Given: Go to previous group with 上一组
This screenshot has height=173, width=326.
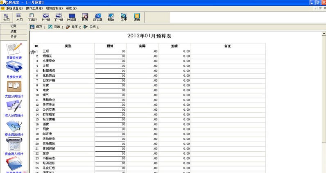Looking at the screenshot, I should click(45, 17).
